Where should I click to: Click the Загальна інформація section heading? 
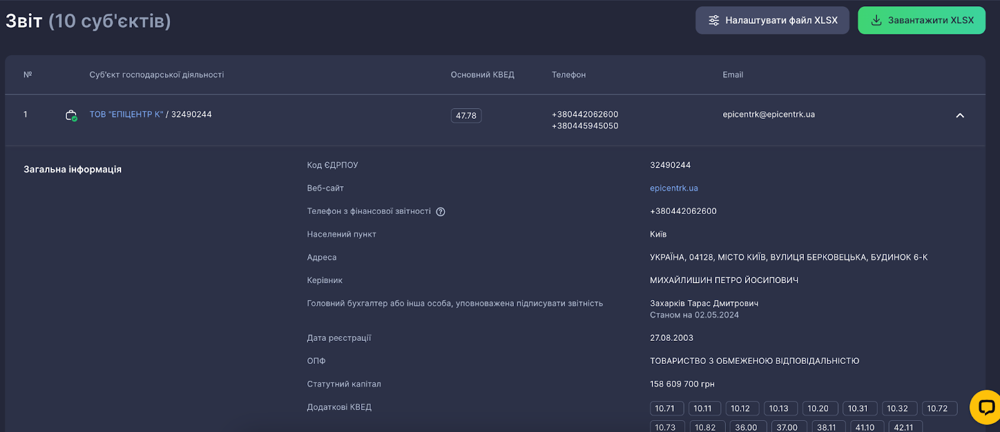tap(72, 169)
